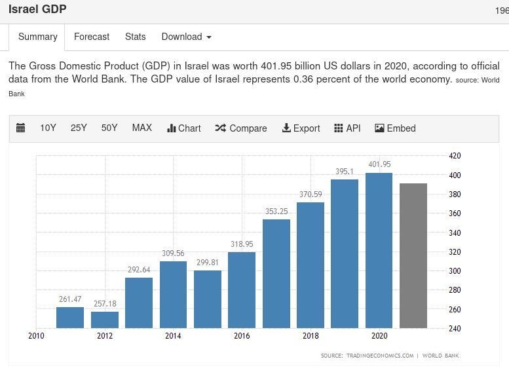
Task: Click the source: World Bank link
Action: click(x=478, y=80)
